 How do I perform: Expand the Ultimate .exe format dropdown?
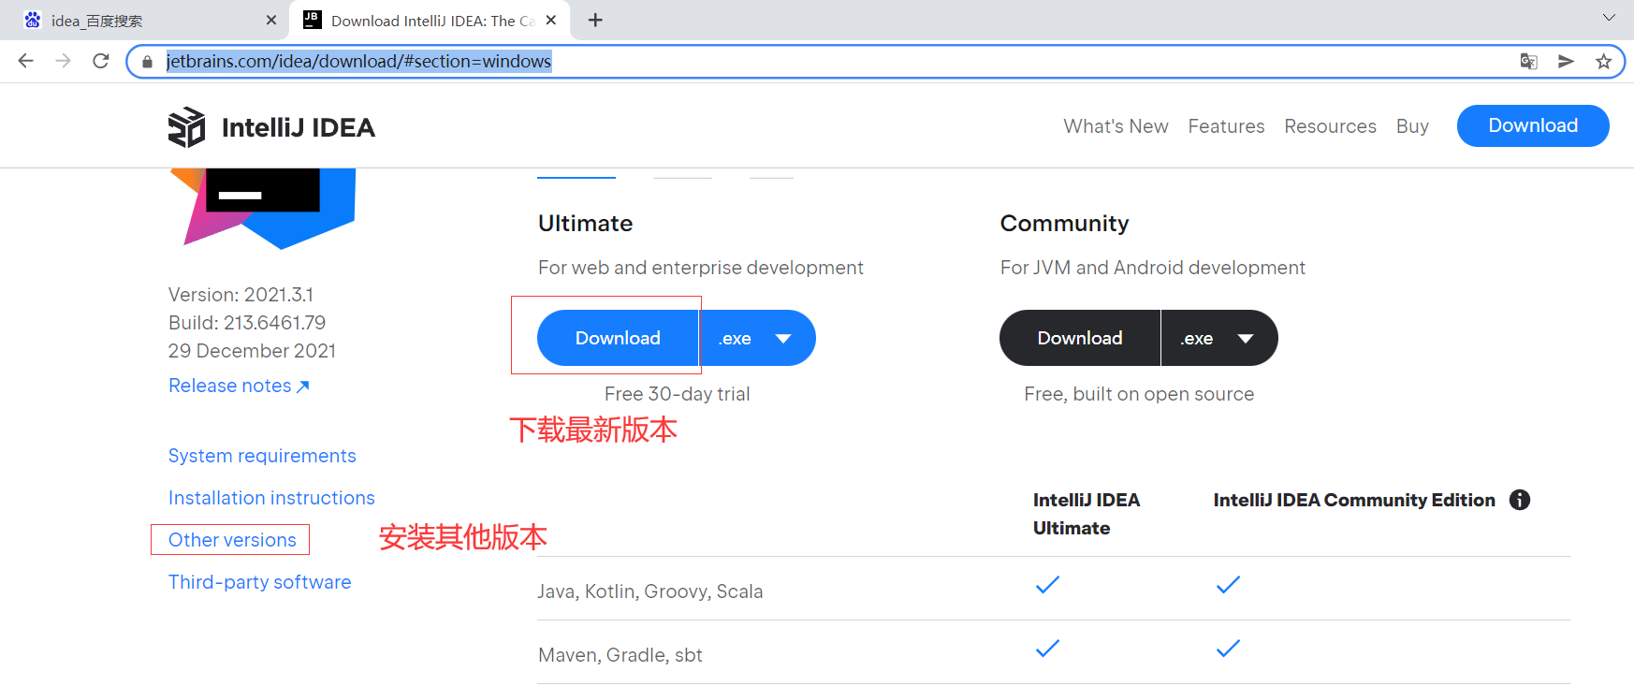[x=758, y=338]
